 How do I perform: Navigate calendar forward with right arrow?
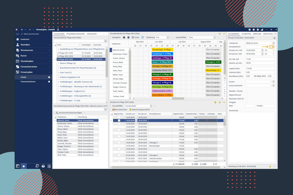pos(128,38)
